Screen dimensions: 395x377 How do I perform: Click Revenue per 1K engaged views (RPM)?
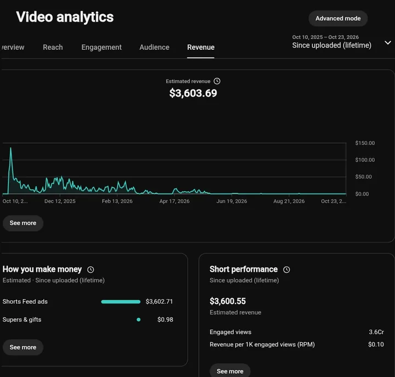click(x=262, y=345)
